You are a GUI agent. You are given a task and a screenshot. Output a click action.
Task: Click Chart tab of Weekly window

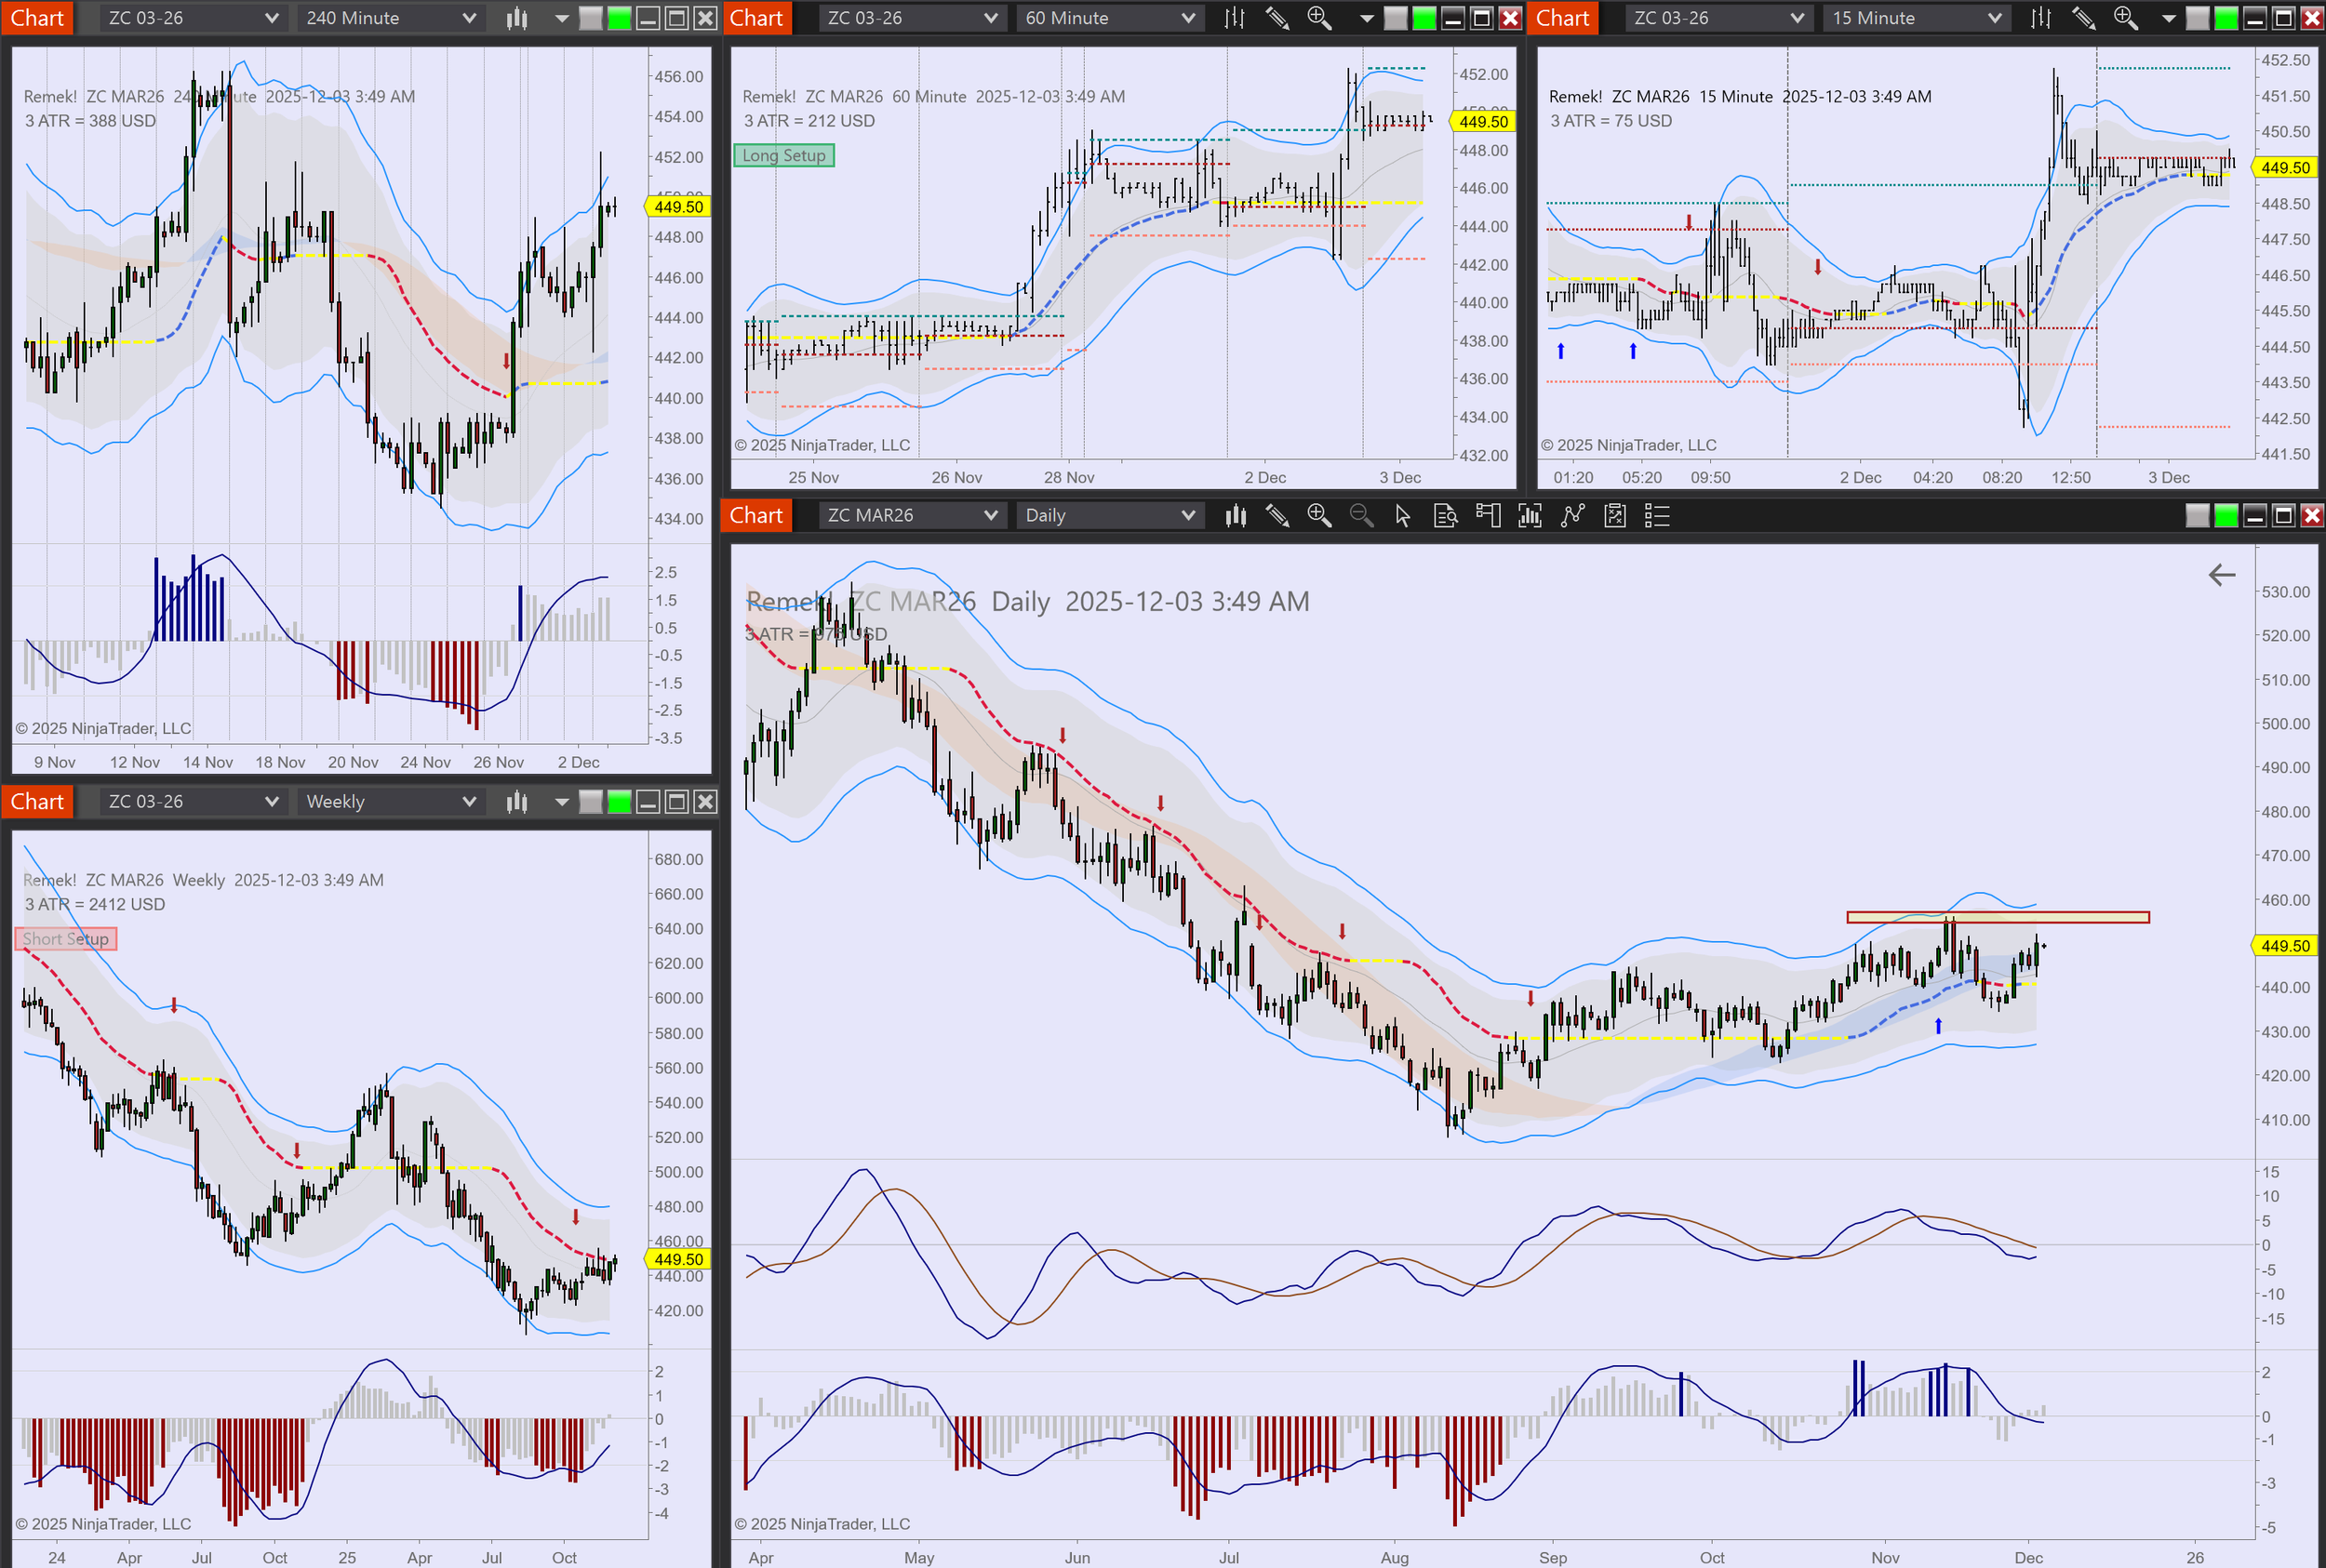point(37,801)
